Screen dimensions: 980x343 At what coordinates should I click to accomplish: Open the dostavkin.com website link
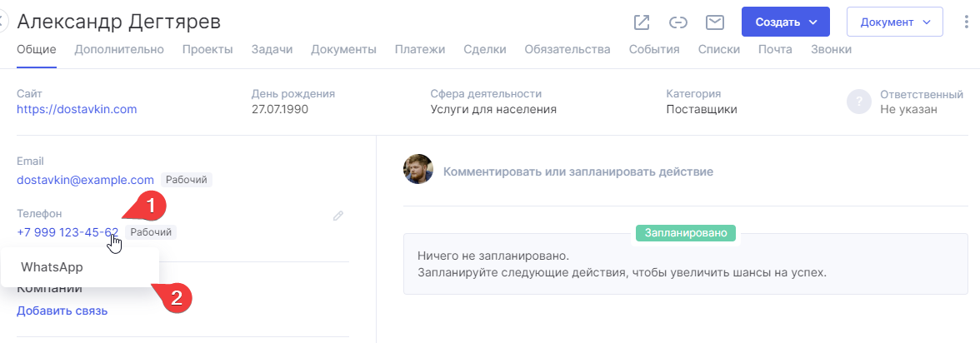pyautogui.click(x=77, y=109)
